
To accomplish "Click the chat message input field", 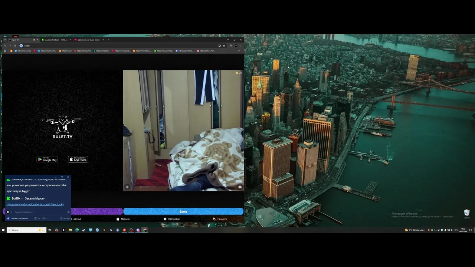I will coord(40,212).
